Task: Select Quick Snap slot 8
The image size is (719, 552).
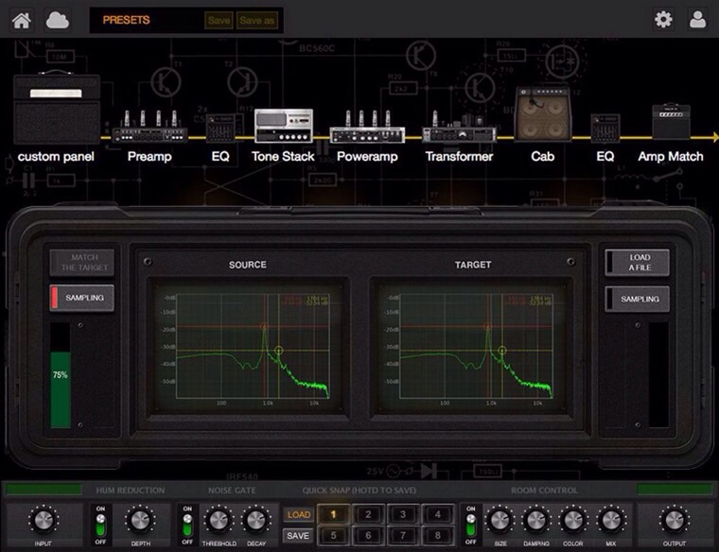Action: point(438,536)
